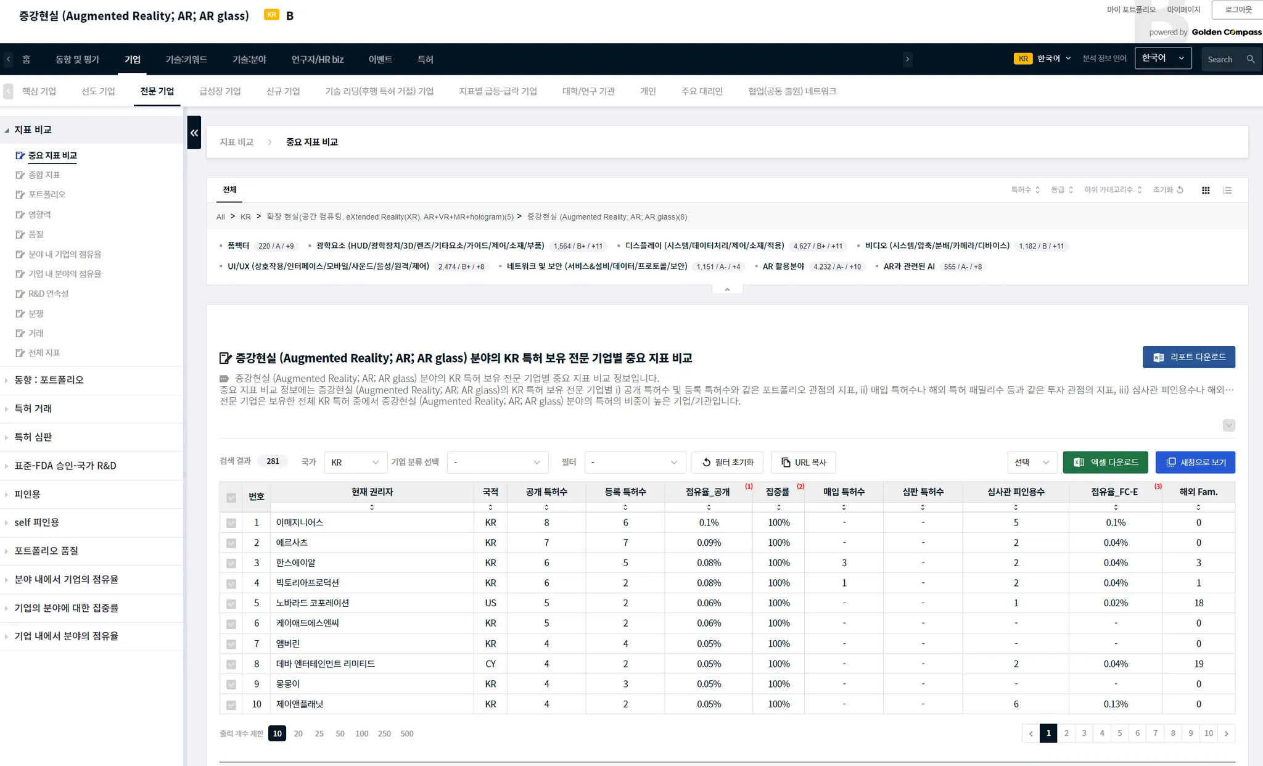
Task: Expand description with down chevron button
Action: click(1228, 426)
